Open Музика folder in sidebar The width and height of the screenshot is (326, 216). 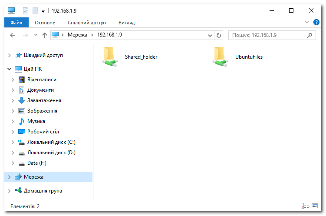pyautogui.click(x=36, y=121)
